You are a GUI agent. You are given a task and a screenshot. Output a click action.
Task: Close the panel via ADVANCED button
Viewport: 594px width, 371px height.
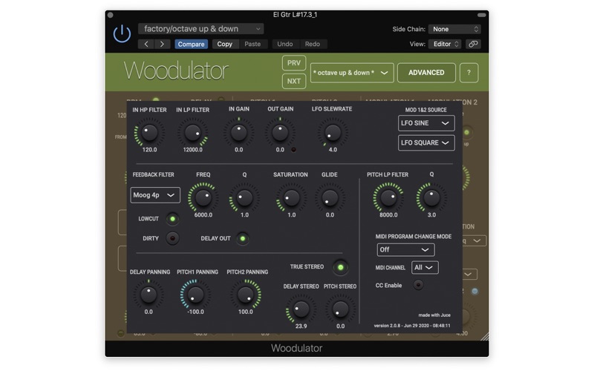click(x=426, y=72)
